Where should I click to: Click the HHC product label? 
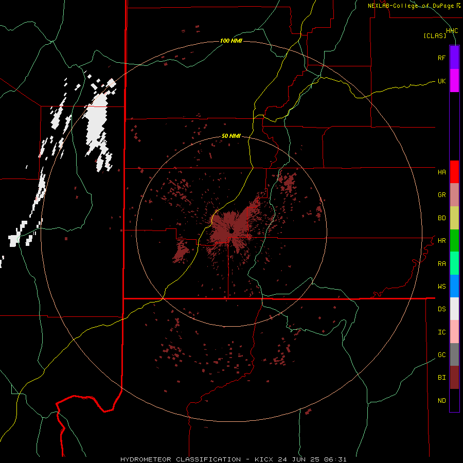452,31
